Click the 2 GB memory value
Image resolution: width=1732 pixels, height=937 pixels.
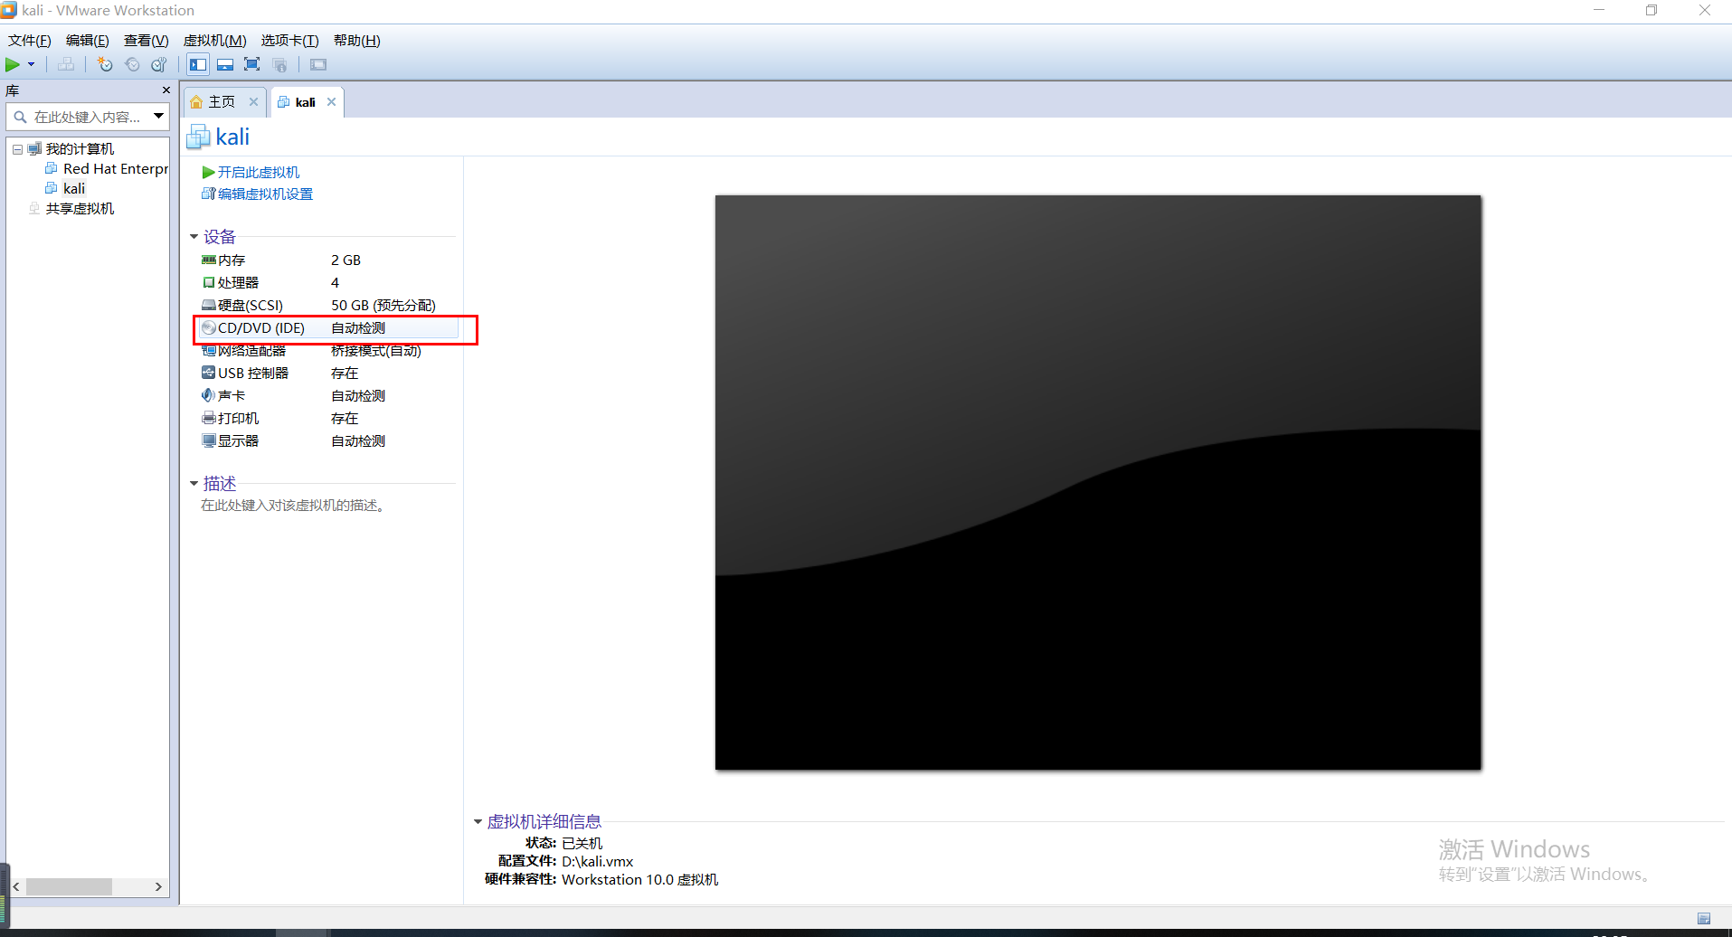pos(345,260)
